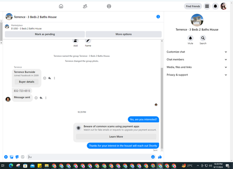Show hidden system tray icons chevron

[198, 166]
